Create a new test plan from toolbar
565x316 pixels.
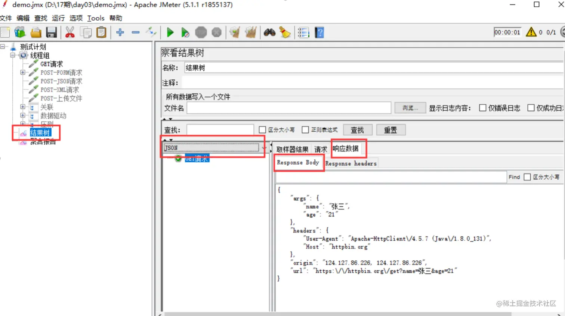5,33
